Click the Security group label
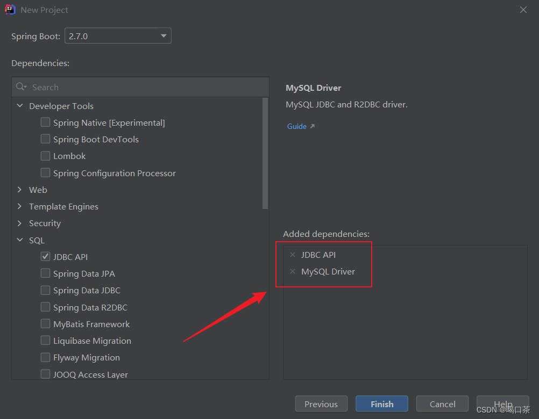 coord(45,223)
